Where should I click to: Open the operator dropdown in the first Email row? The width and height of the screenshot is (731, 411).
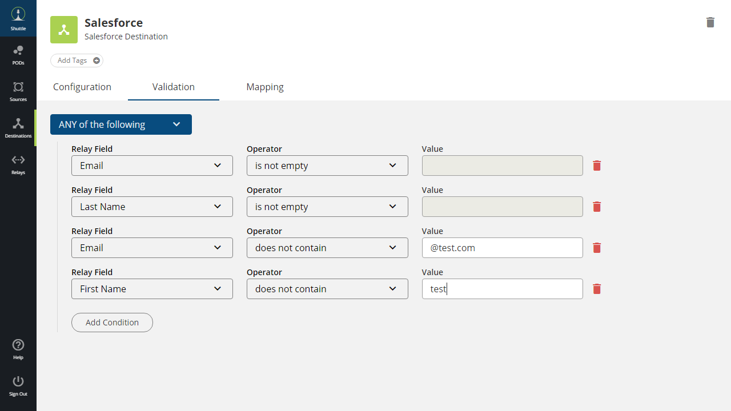point(327,166)
